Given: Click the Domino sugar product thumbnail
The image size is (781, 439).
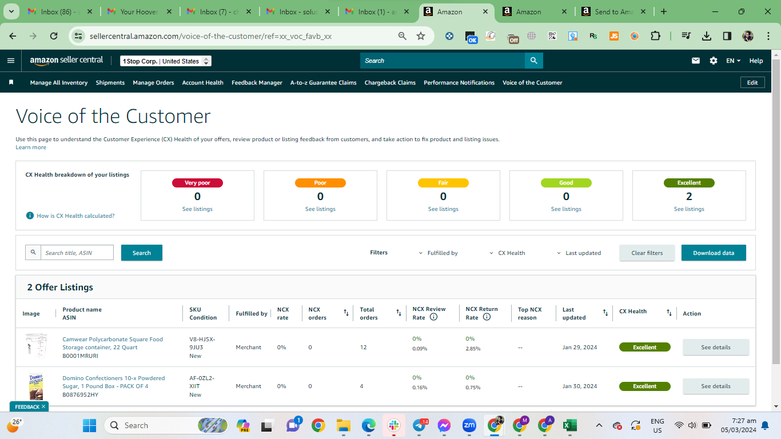Looking at the screenshot, I should click(x=36, y=386).
